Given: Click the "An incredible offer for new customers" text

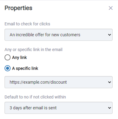Looking at the screenshot, I should tap(45, 35).
